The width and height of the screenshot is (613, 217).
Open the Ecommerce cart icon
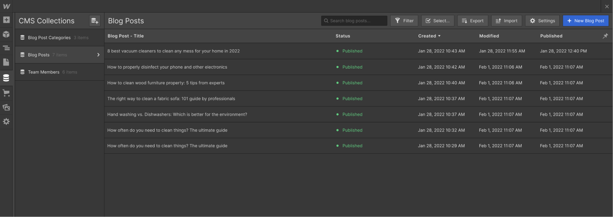tap(6, 93)
